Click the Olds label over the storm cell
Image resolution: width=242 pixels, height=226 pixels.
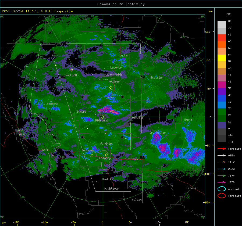[x=102, y=112]
